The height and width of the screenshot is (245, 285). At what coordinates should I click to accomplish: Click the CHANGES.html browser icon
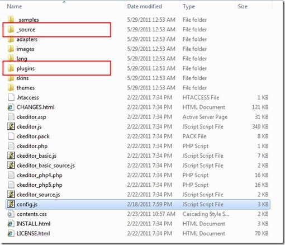point(11,107)
